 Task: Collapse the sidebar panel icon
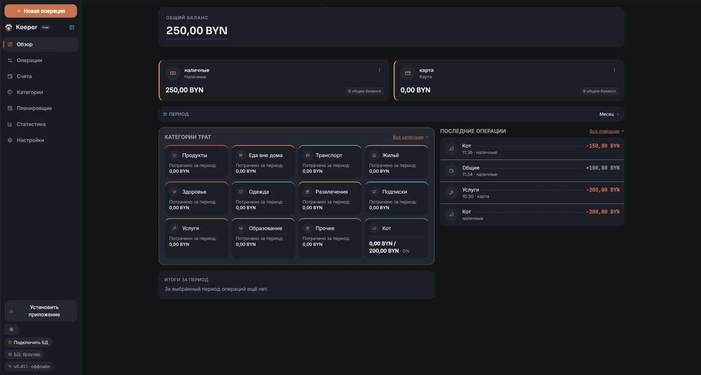click(72, 27)
